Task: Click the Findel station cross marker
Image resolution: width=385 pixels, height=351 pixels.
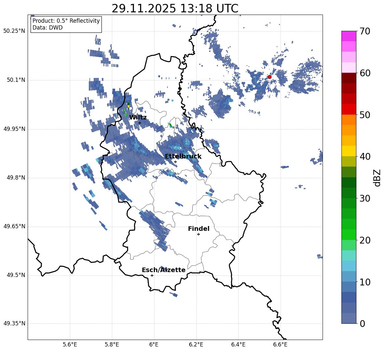Action: (198, 234)
